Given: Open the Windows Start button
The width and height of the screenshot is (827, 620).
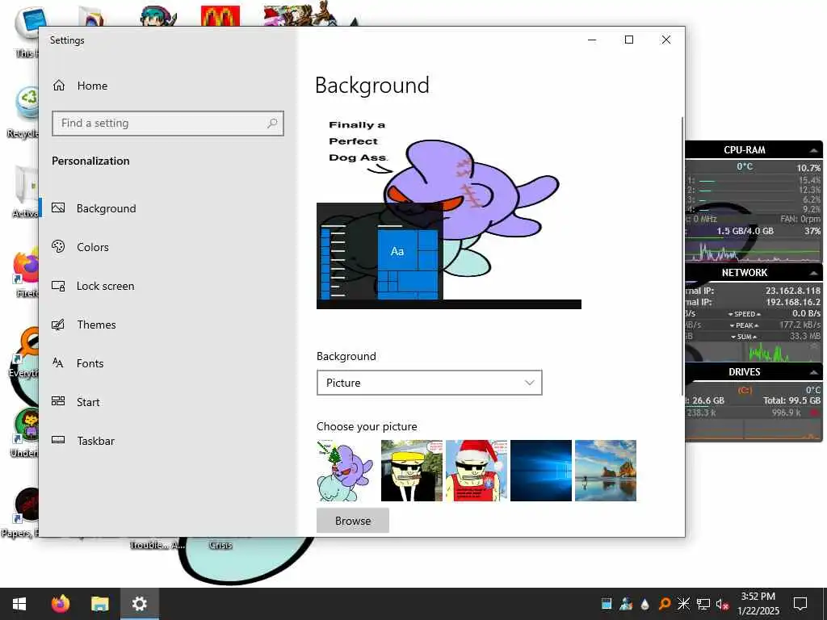Looking at the screenshot, I should (x=19, y=604).
